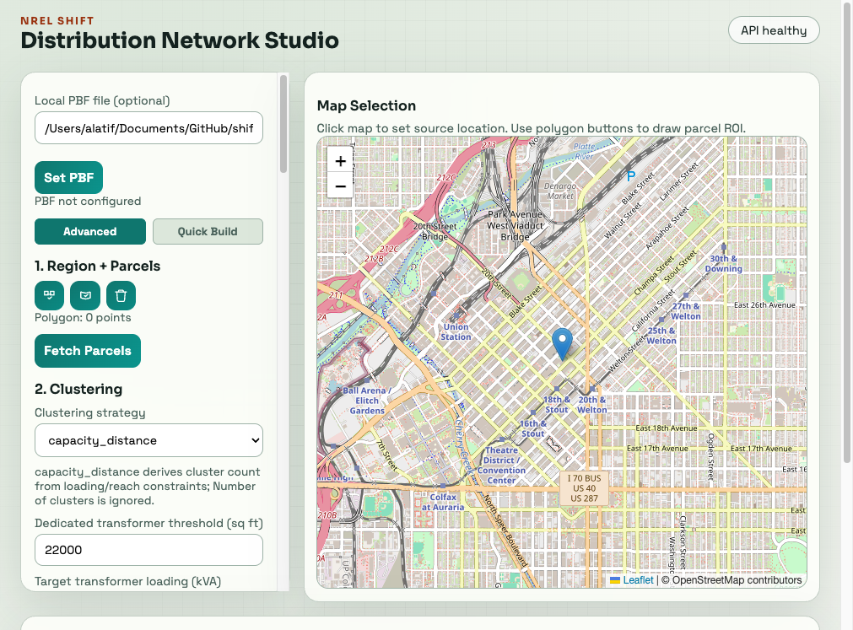This screenshot has width=853, height=630.
Task: Click the 20th Street Bridge map label
Action: (x=435, y=231)
